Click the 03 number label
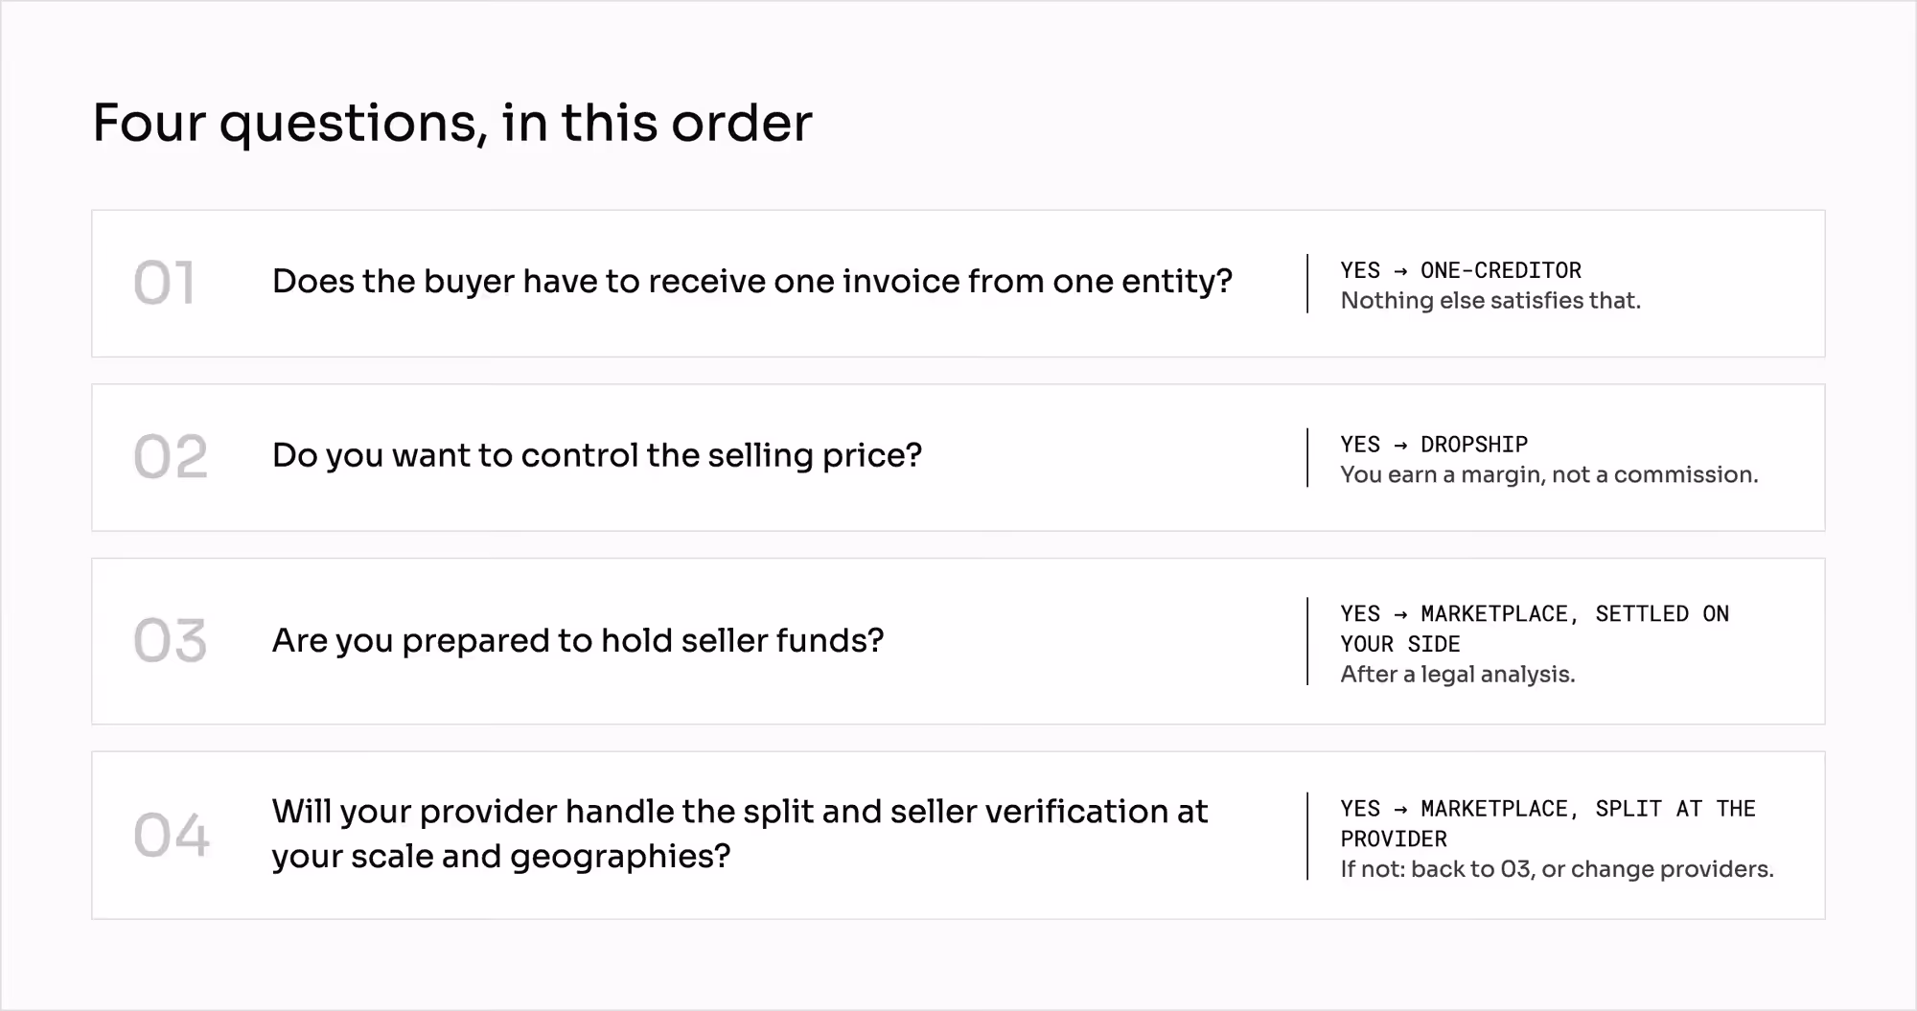Screen dimensions: 1917x1011 (x=171, y=641)
